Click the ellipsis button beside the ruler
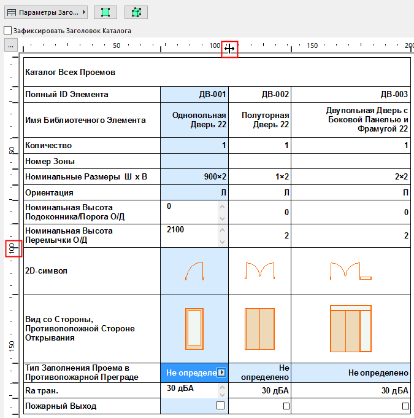 (x=10, y=45)
